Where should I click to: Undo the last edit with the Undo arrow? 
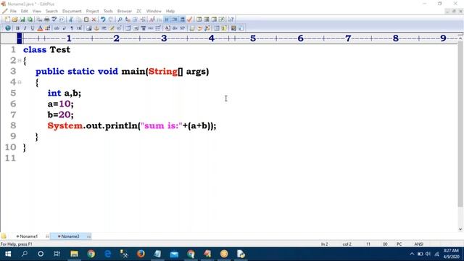(x=103, y=20)
